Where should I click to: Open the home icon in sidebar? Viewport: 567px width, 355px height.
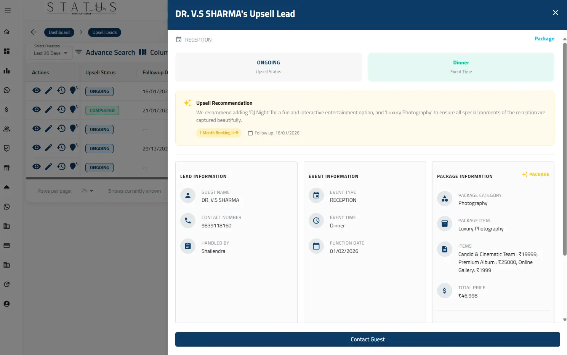click(7, 32)
